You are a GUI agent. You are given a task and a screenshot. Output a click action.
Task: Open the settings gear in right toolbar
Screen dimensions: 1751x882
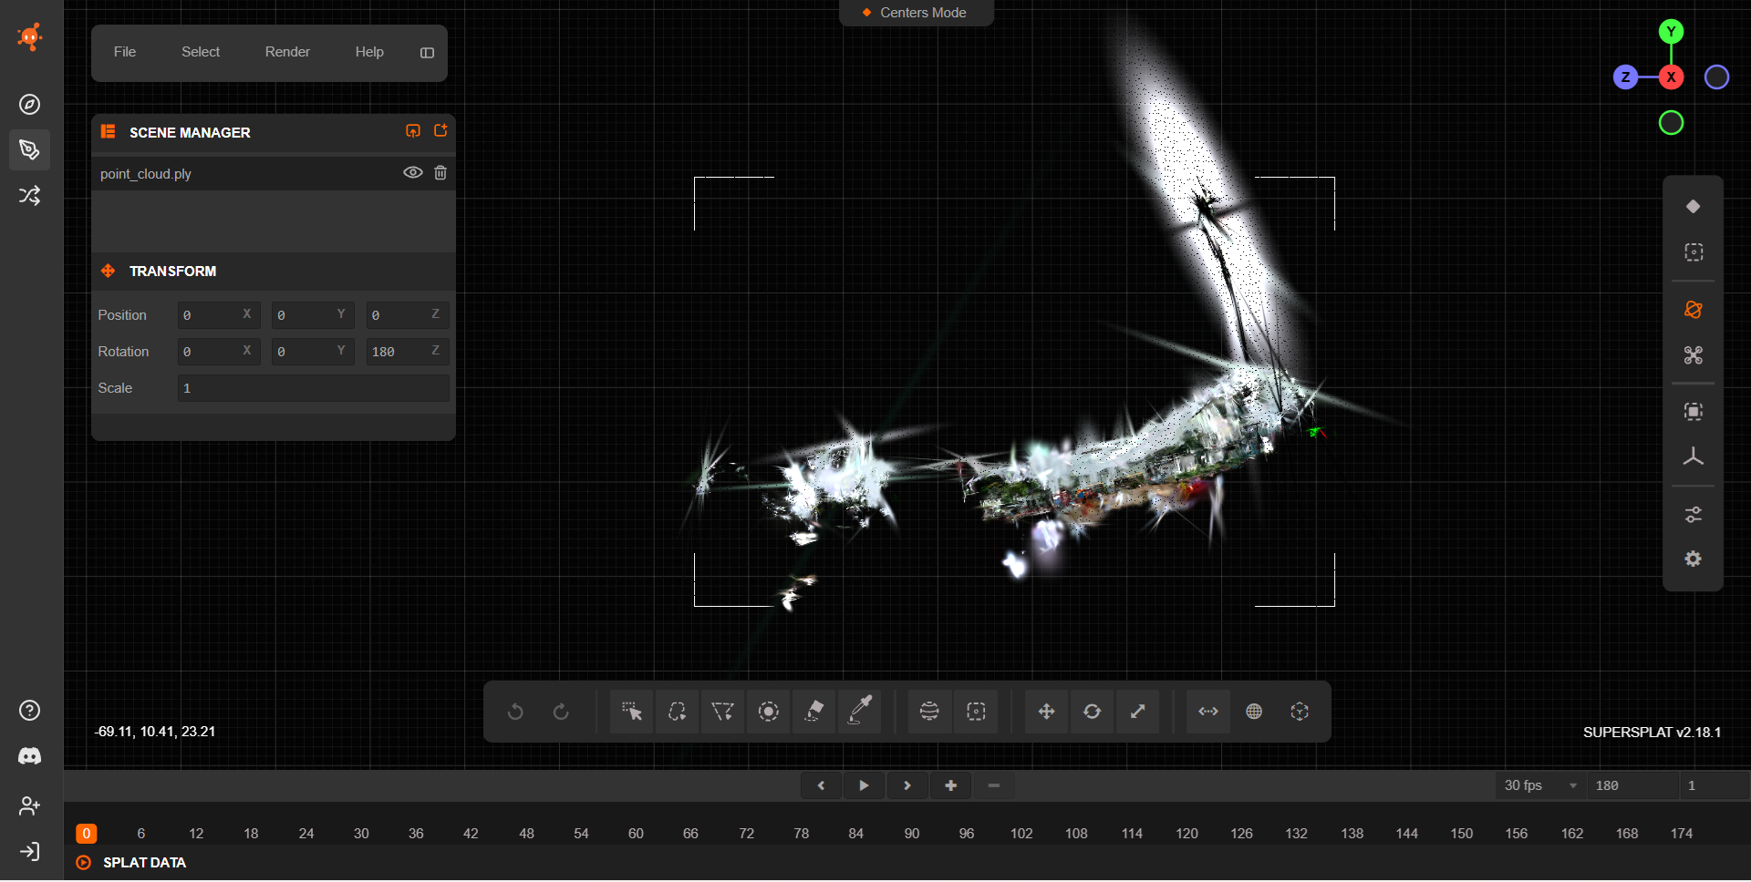click(x=1694, y=559)
